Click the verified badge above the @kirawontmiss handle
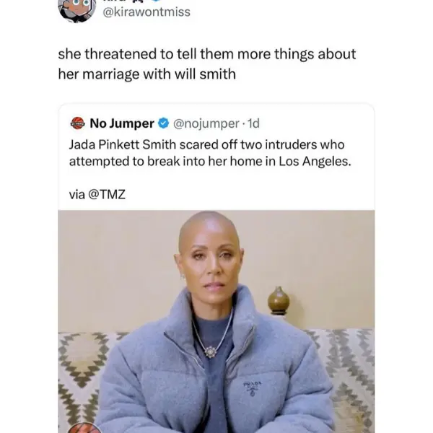 157,1
